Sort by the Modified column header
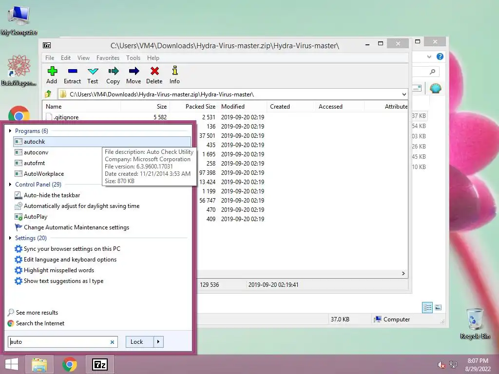499x374 pixels. (x=243, y=107)
